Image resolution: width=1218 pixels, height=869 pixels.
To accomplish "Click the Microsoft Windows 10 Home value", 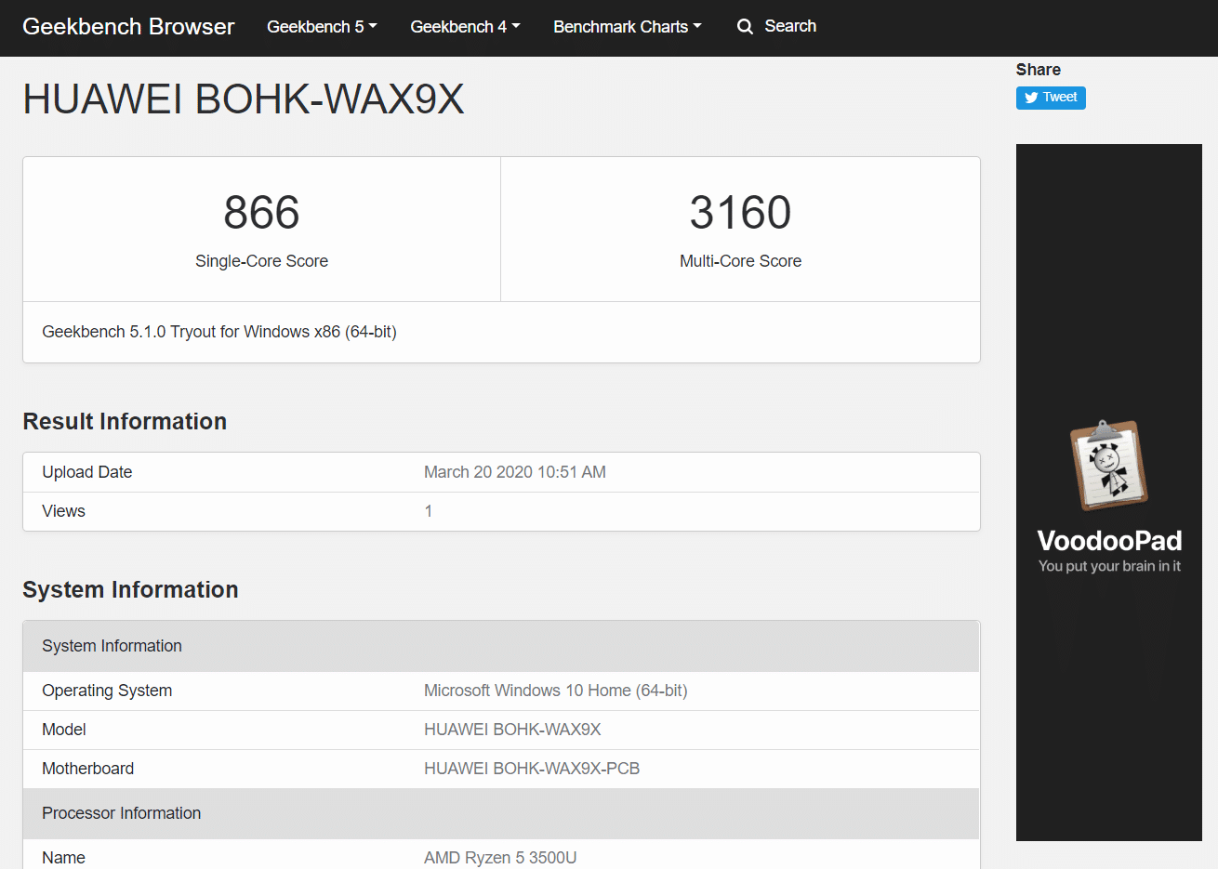I will tap(555, 691).
